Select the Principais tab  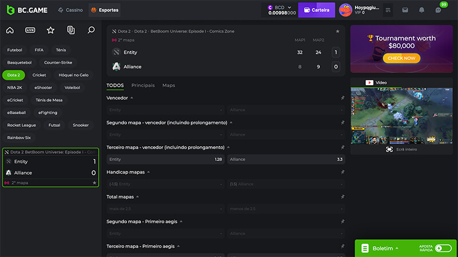pyautogui.click(x=143, y=85)
